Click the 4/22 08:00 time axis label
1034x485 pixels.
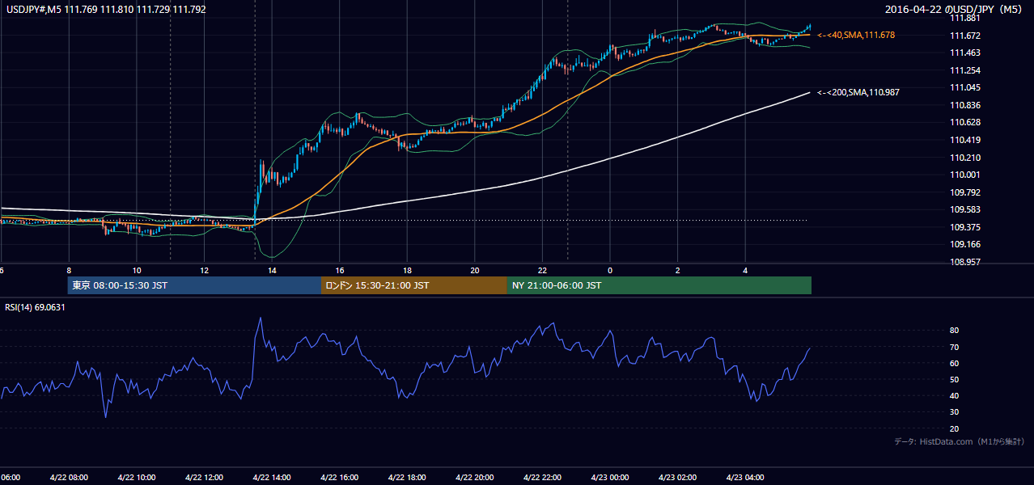[x=69, y=477]
